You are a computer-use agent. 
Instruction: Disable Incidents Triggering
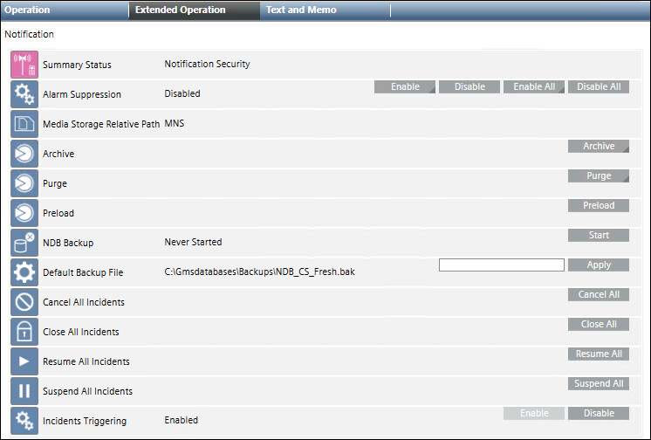pos(599,414)
